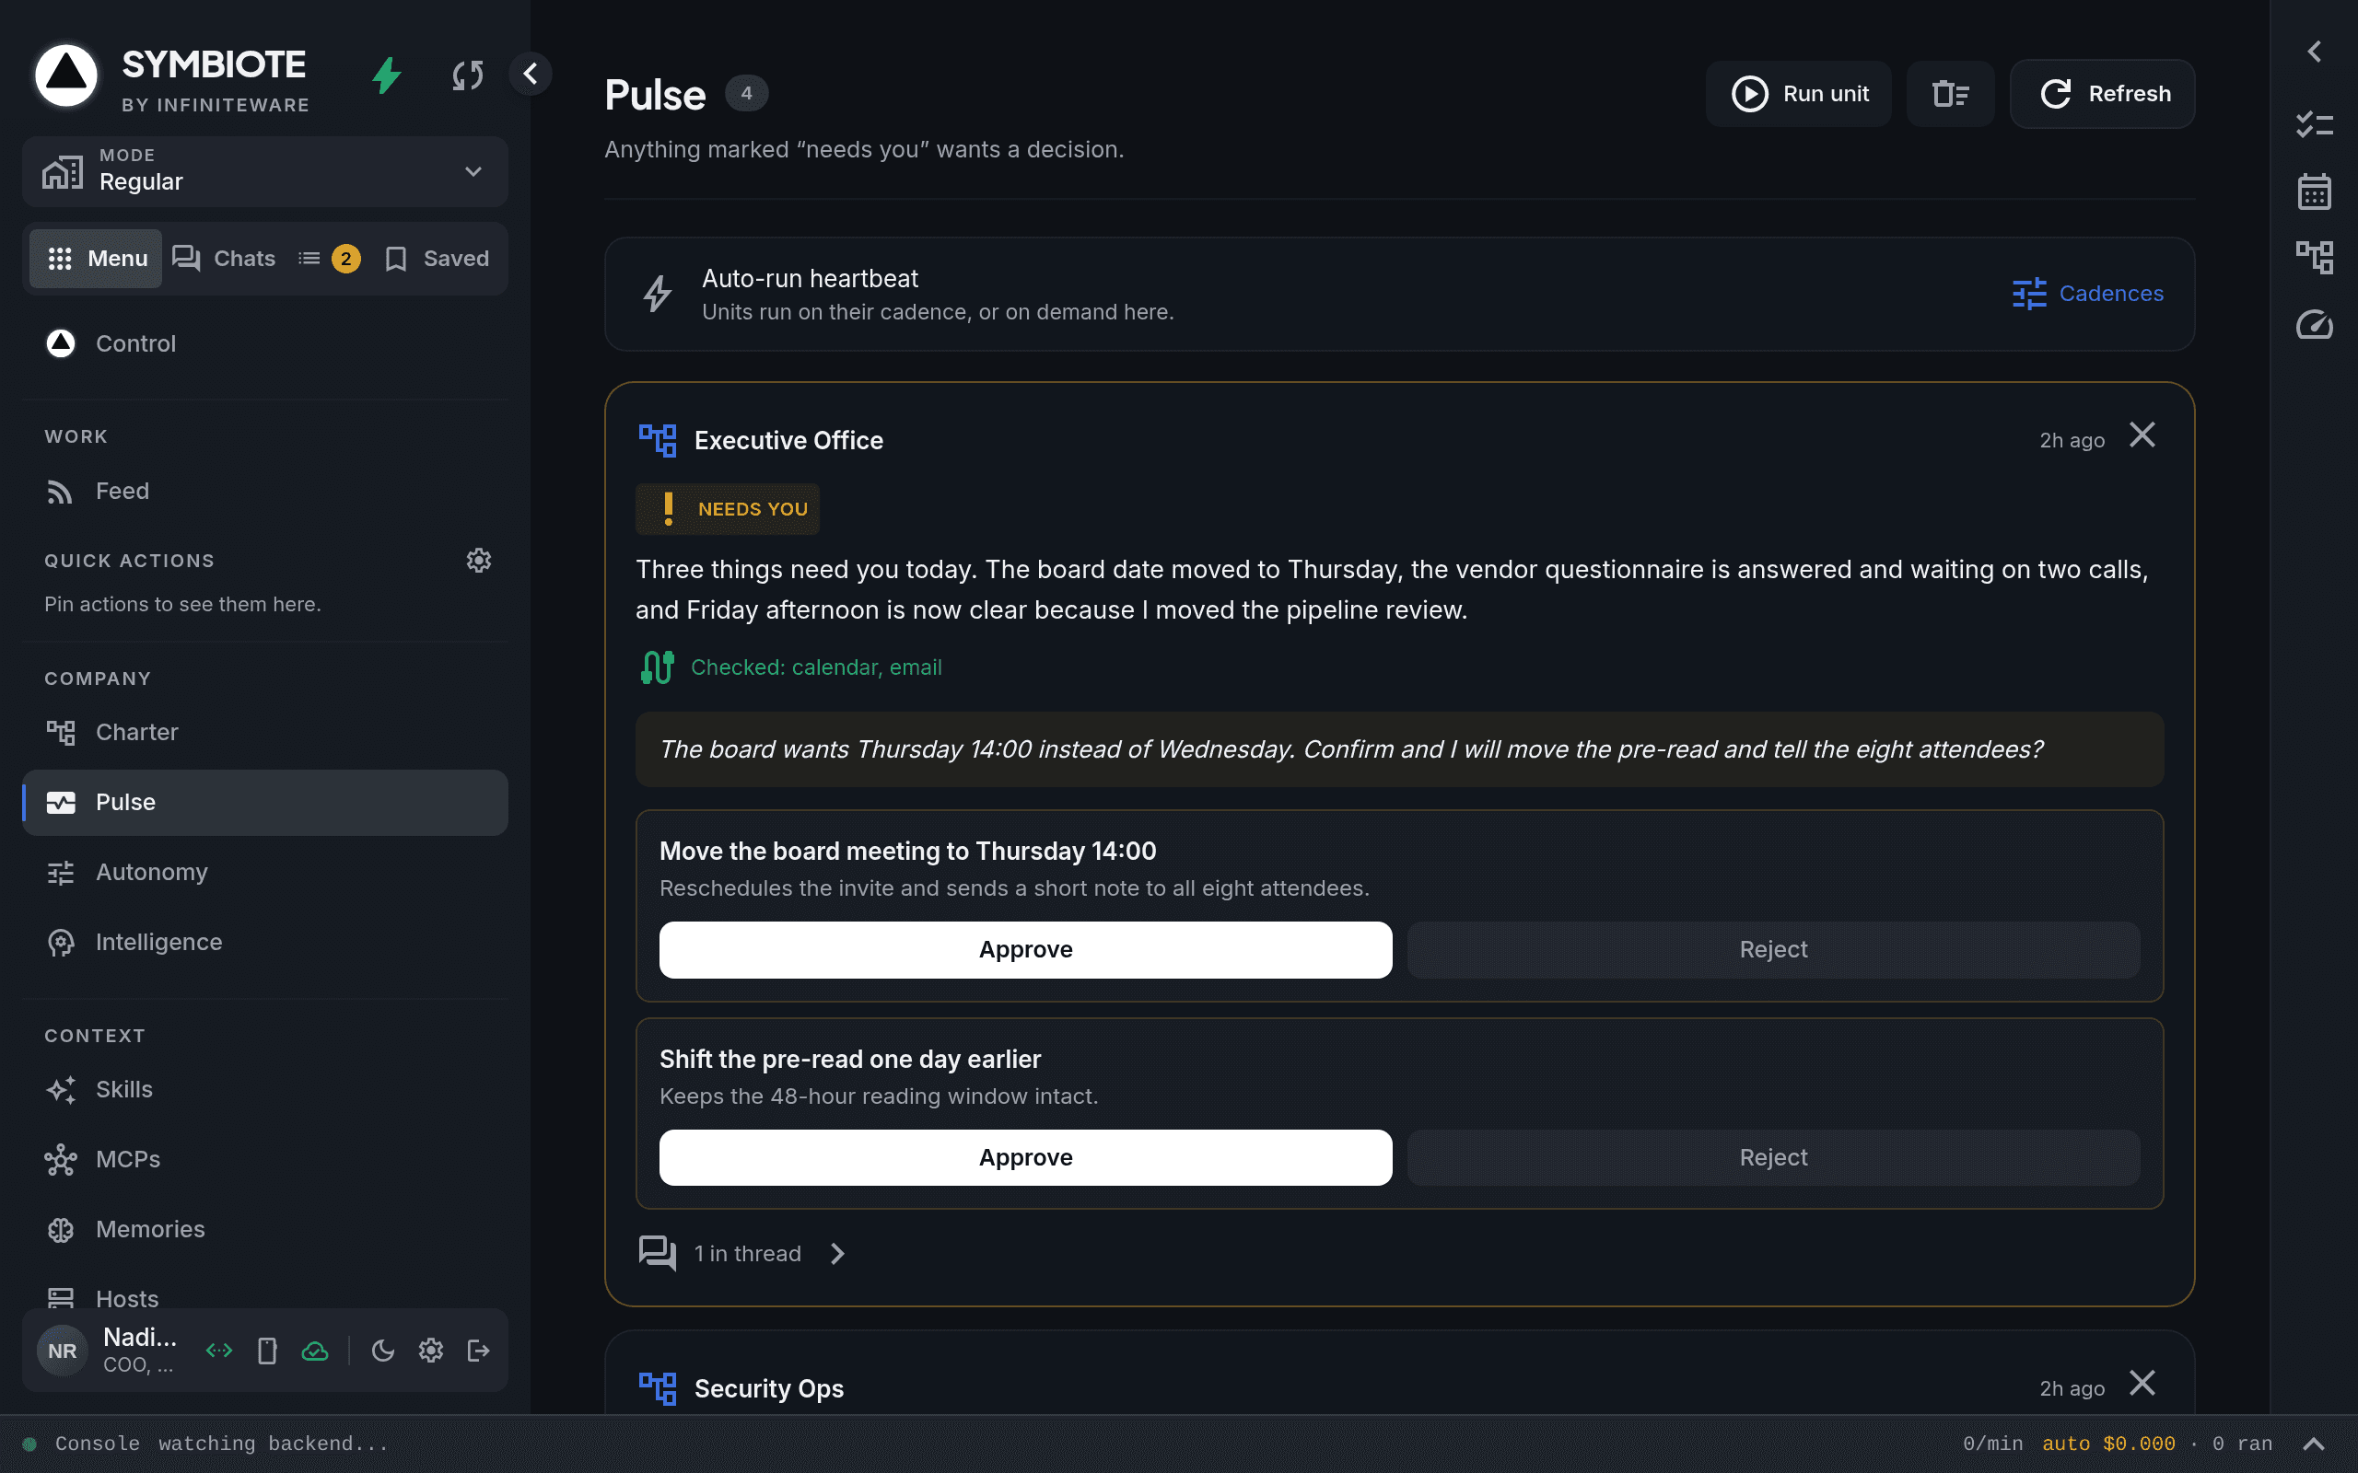
Task: Collapse the right panel chevron
Action: coord(2315,52)
